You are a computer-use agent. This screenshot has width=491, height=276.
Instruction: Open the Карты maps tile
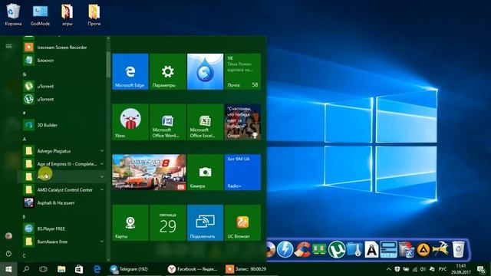click(130, 223)
